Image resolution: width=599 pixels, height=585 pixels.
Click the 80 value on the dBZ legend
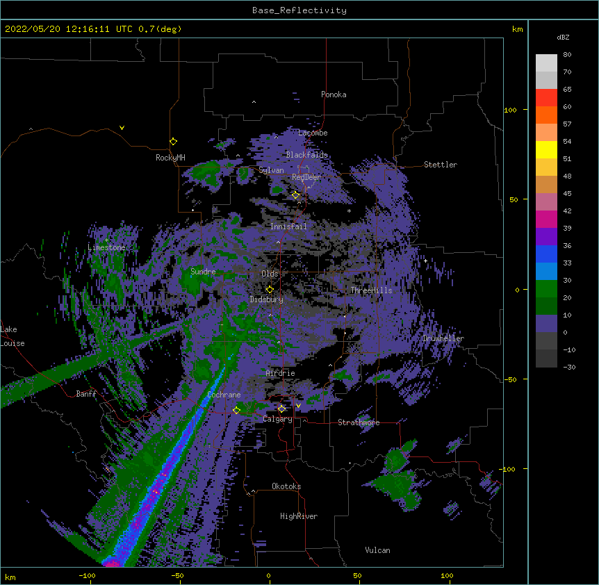(x=567, y=55)
